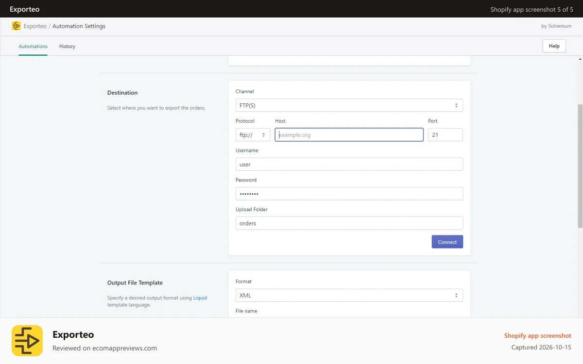
Task: Click the Help button
Action: pos(554,46)
